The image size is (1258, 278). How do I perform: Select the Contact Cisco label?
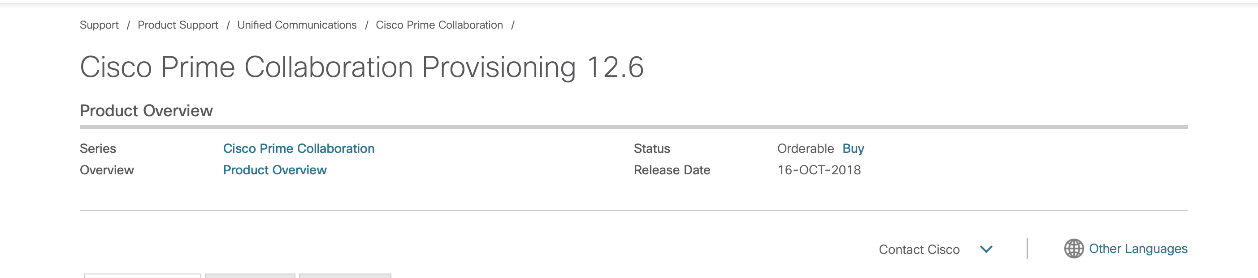(x=919, y=249)
